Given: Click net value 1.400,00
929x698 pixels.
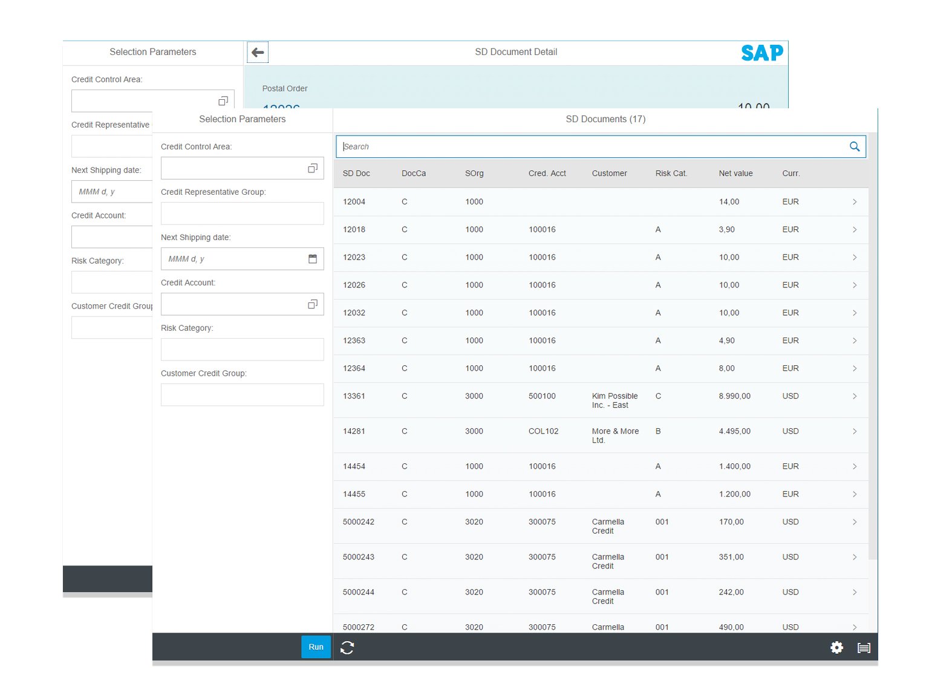Looking at the screenshot, I should coord(734,467).
